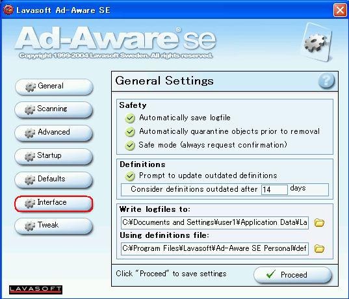Open the Startup settings section
Viewport: 349px width, 299px height.
pyautogui.click(x=54, y=156)
